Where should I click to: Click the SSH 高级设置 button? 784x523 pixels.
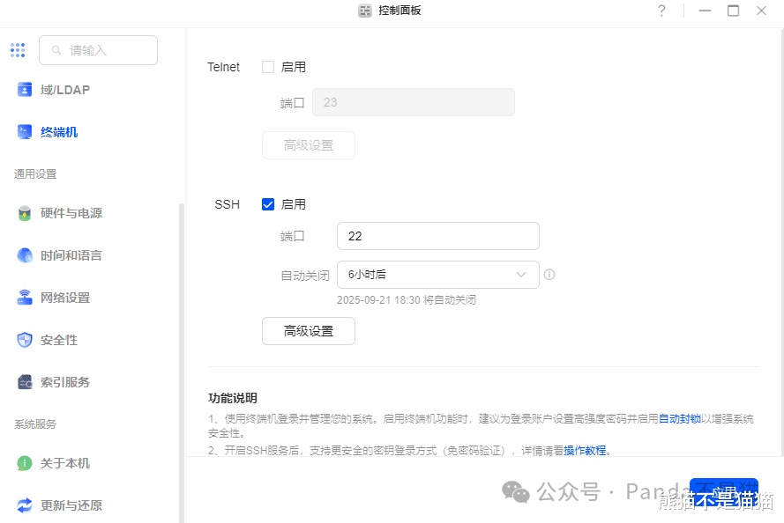pos(308,331)
